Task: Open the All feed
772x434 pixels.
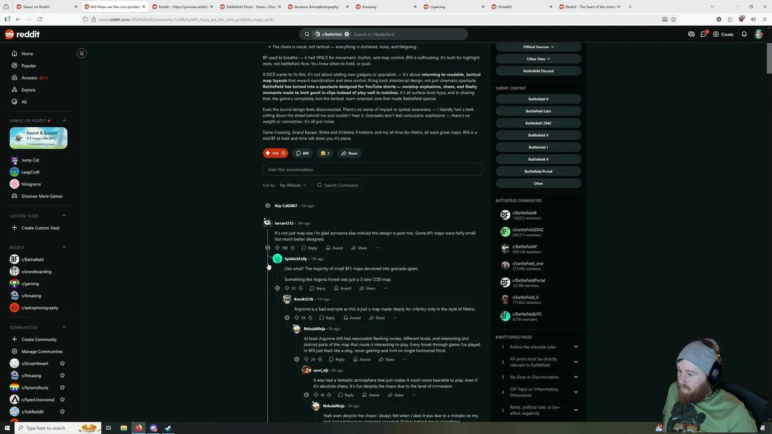Action: (24, 102)
